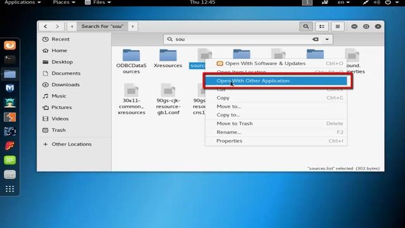Choose Move to Trash in context menu
The image size is (405, 228).
(x=276, y=123)
